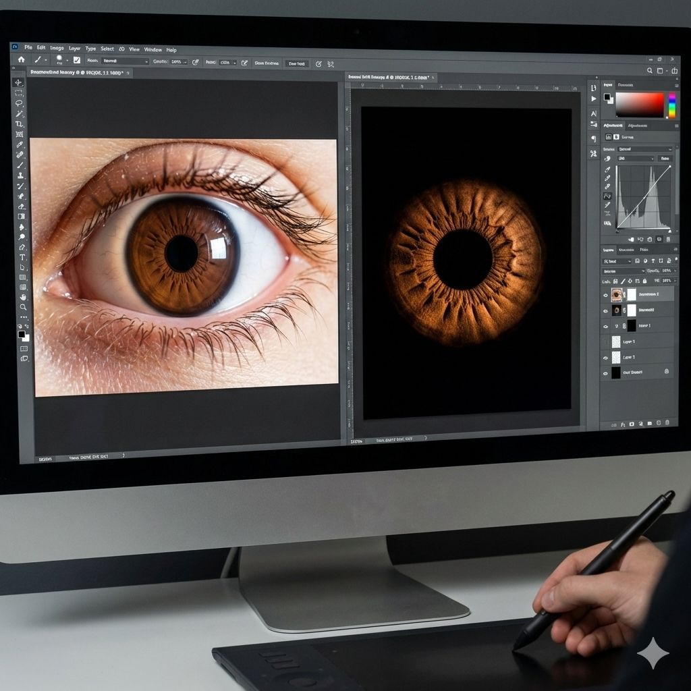
Task: Click the rainbow hue slider strip
Action: (671, 105)
